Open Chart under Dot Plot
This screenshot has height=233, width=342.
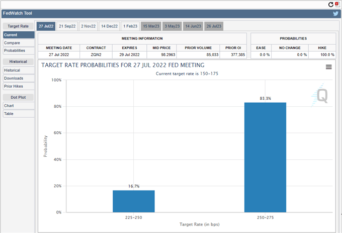tap(19, 106)
